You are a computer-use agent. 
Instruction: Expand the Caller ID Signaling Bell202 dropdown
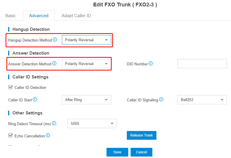click(x=202, y=100)
